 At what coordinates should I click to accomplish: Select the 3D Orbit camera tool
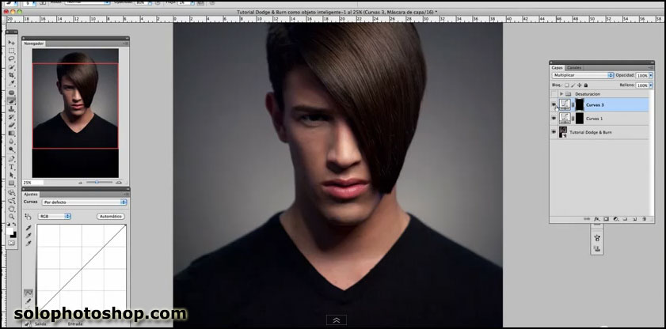pos(11,201)
